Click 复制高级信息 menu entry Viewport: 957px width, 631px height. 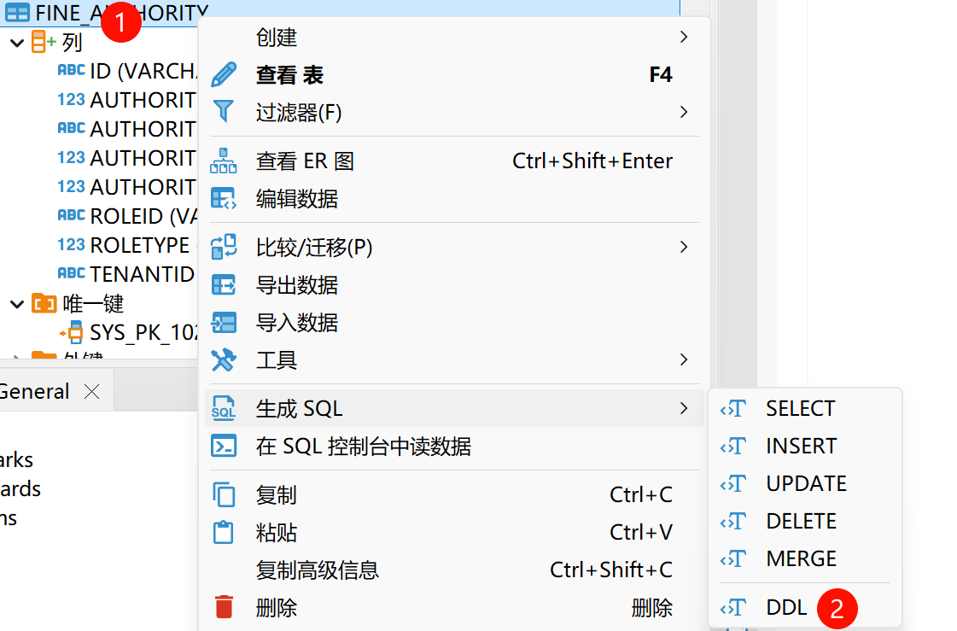coord(317,570)
